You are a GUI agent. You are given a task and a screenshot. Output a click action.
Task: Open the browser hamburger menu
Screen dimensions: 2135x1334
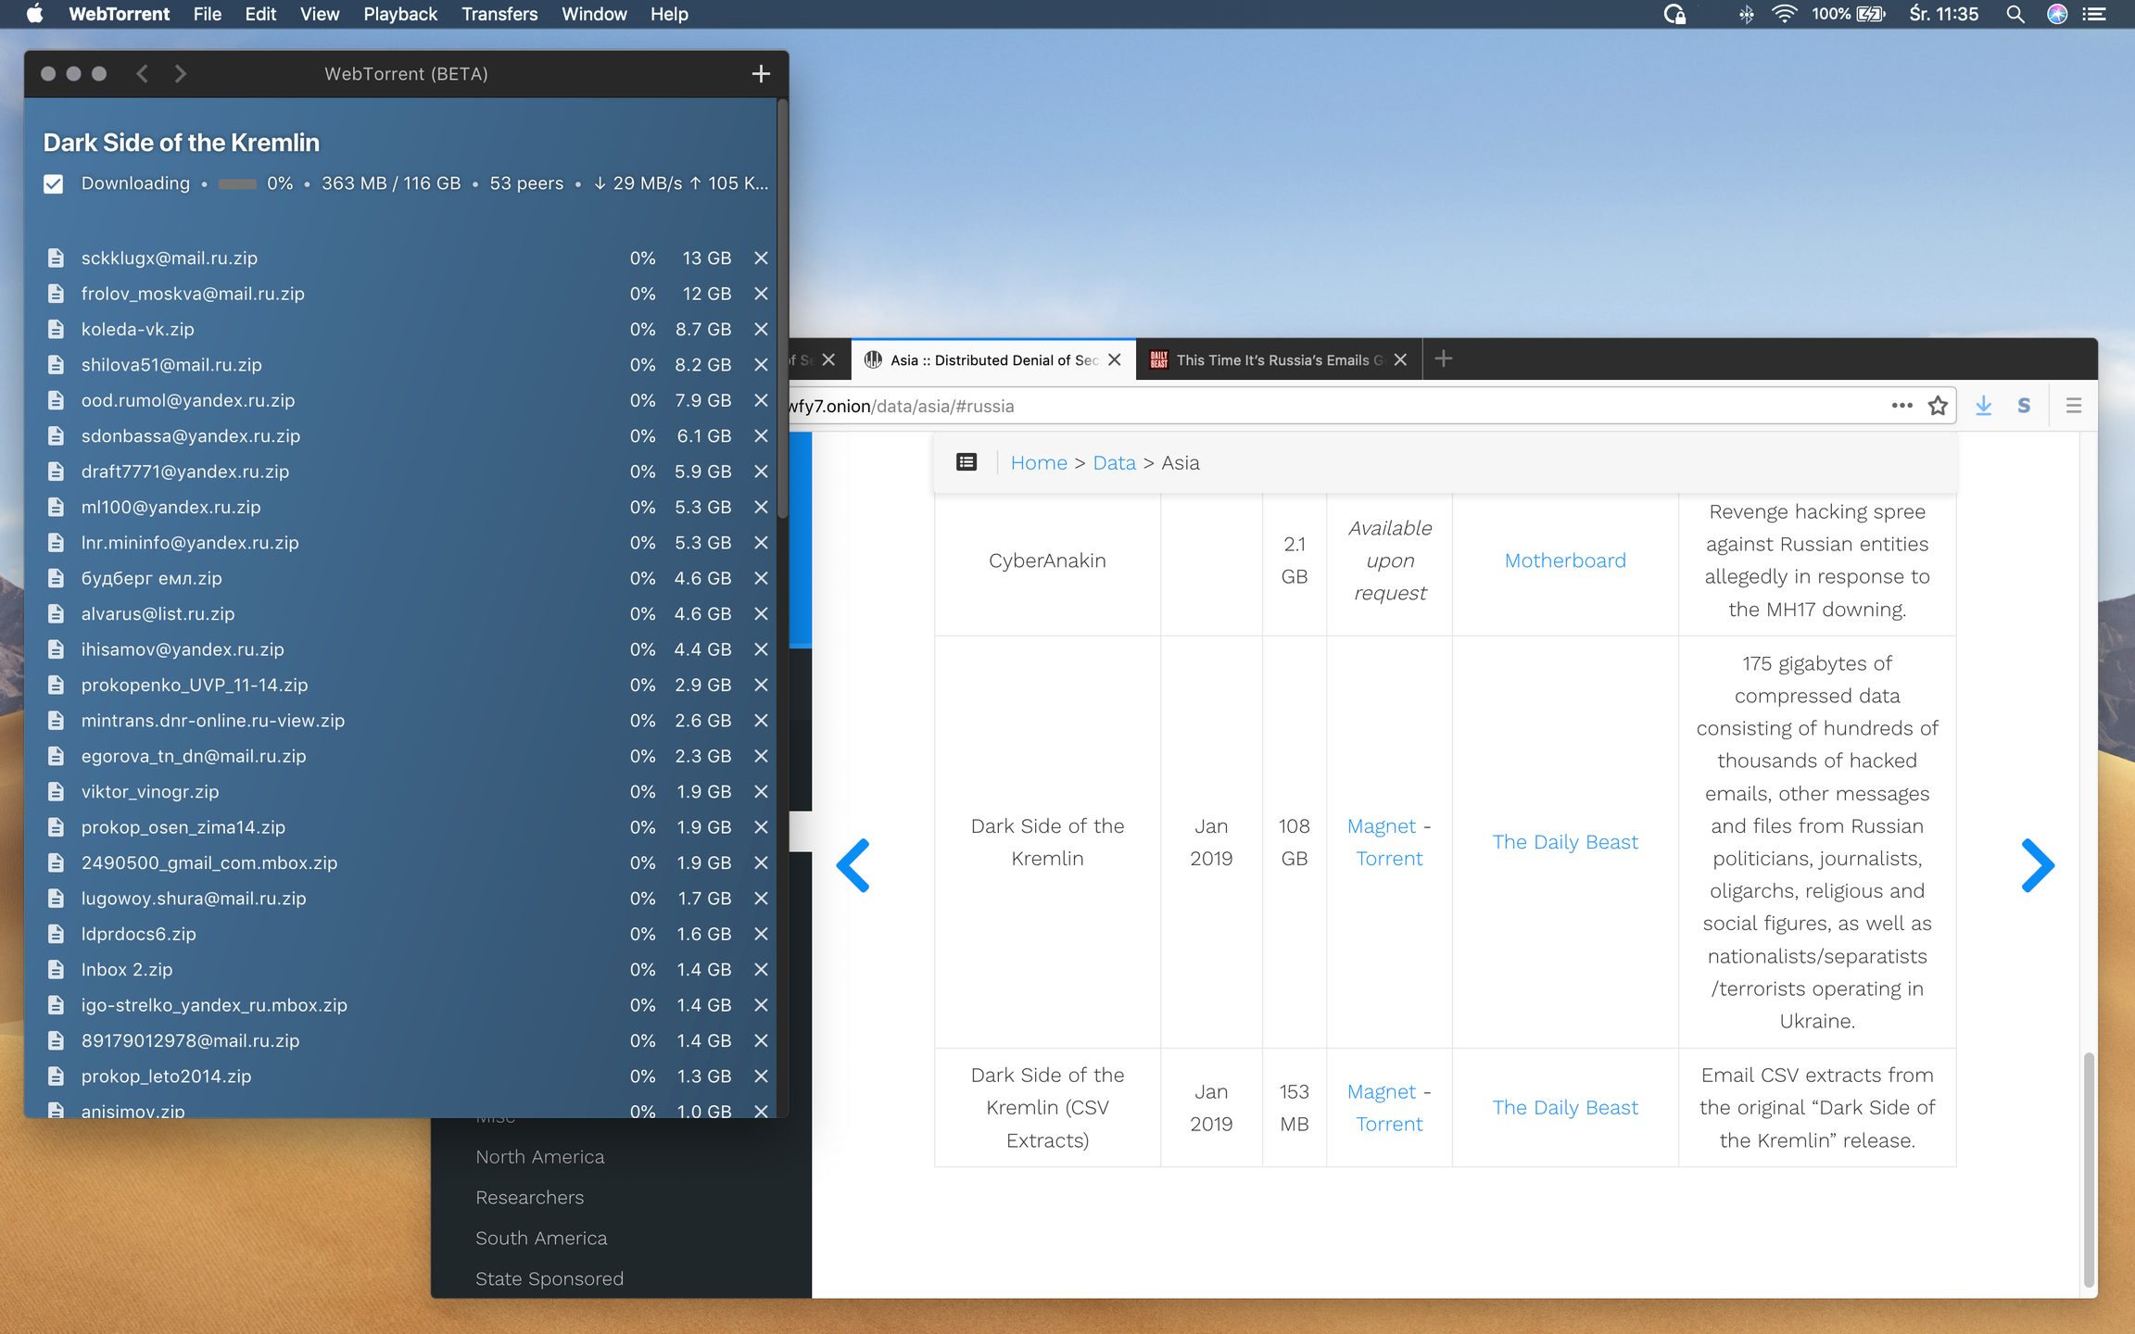[x=2073, y=406]
